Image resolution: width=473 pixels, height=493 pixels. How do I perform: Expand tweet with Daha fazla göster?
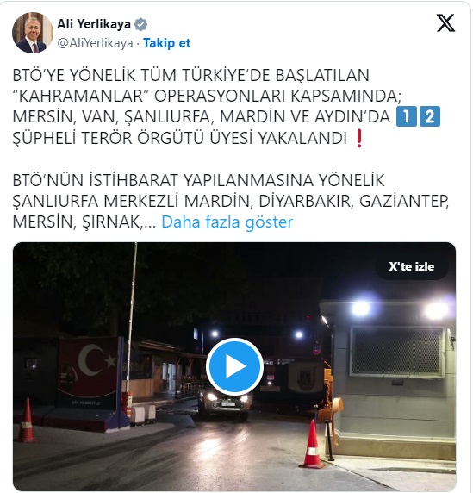coord(227,222)
